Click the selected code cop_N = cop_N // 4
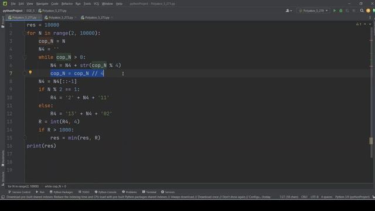The height and width of the screenshot is (211, 375). pos(77,73)
